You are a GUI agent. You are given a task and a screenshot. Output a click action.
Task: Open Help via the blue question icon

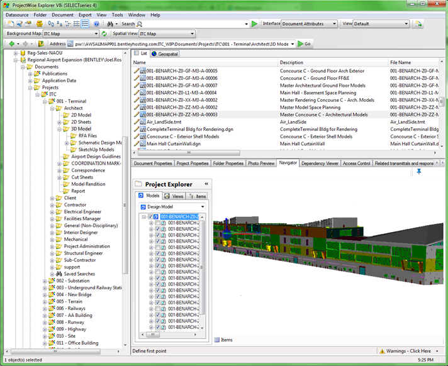pos(96,24)
